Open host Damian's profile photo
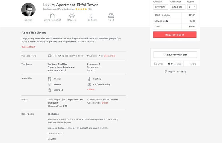This screenshot has width=222, height=143. pos(28,10)
